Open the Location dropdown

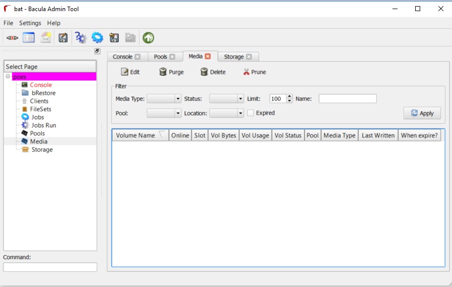point(227,113)
